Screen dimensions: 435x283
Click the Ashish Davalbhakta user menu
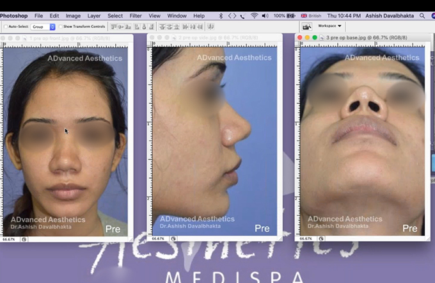tap(390, 16)
